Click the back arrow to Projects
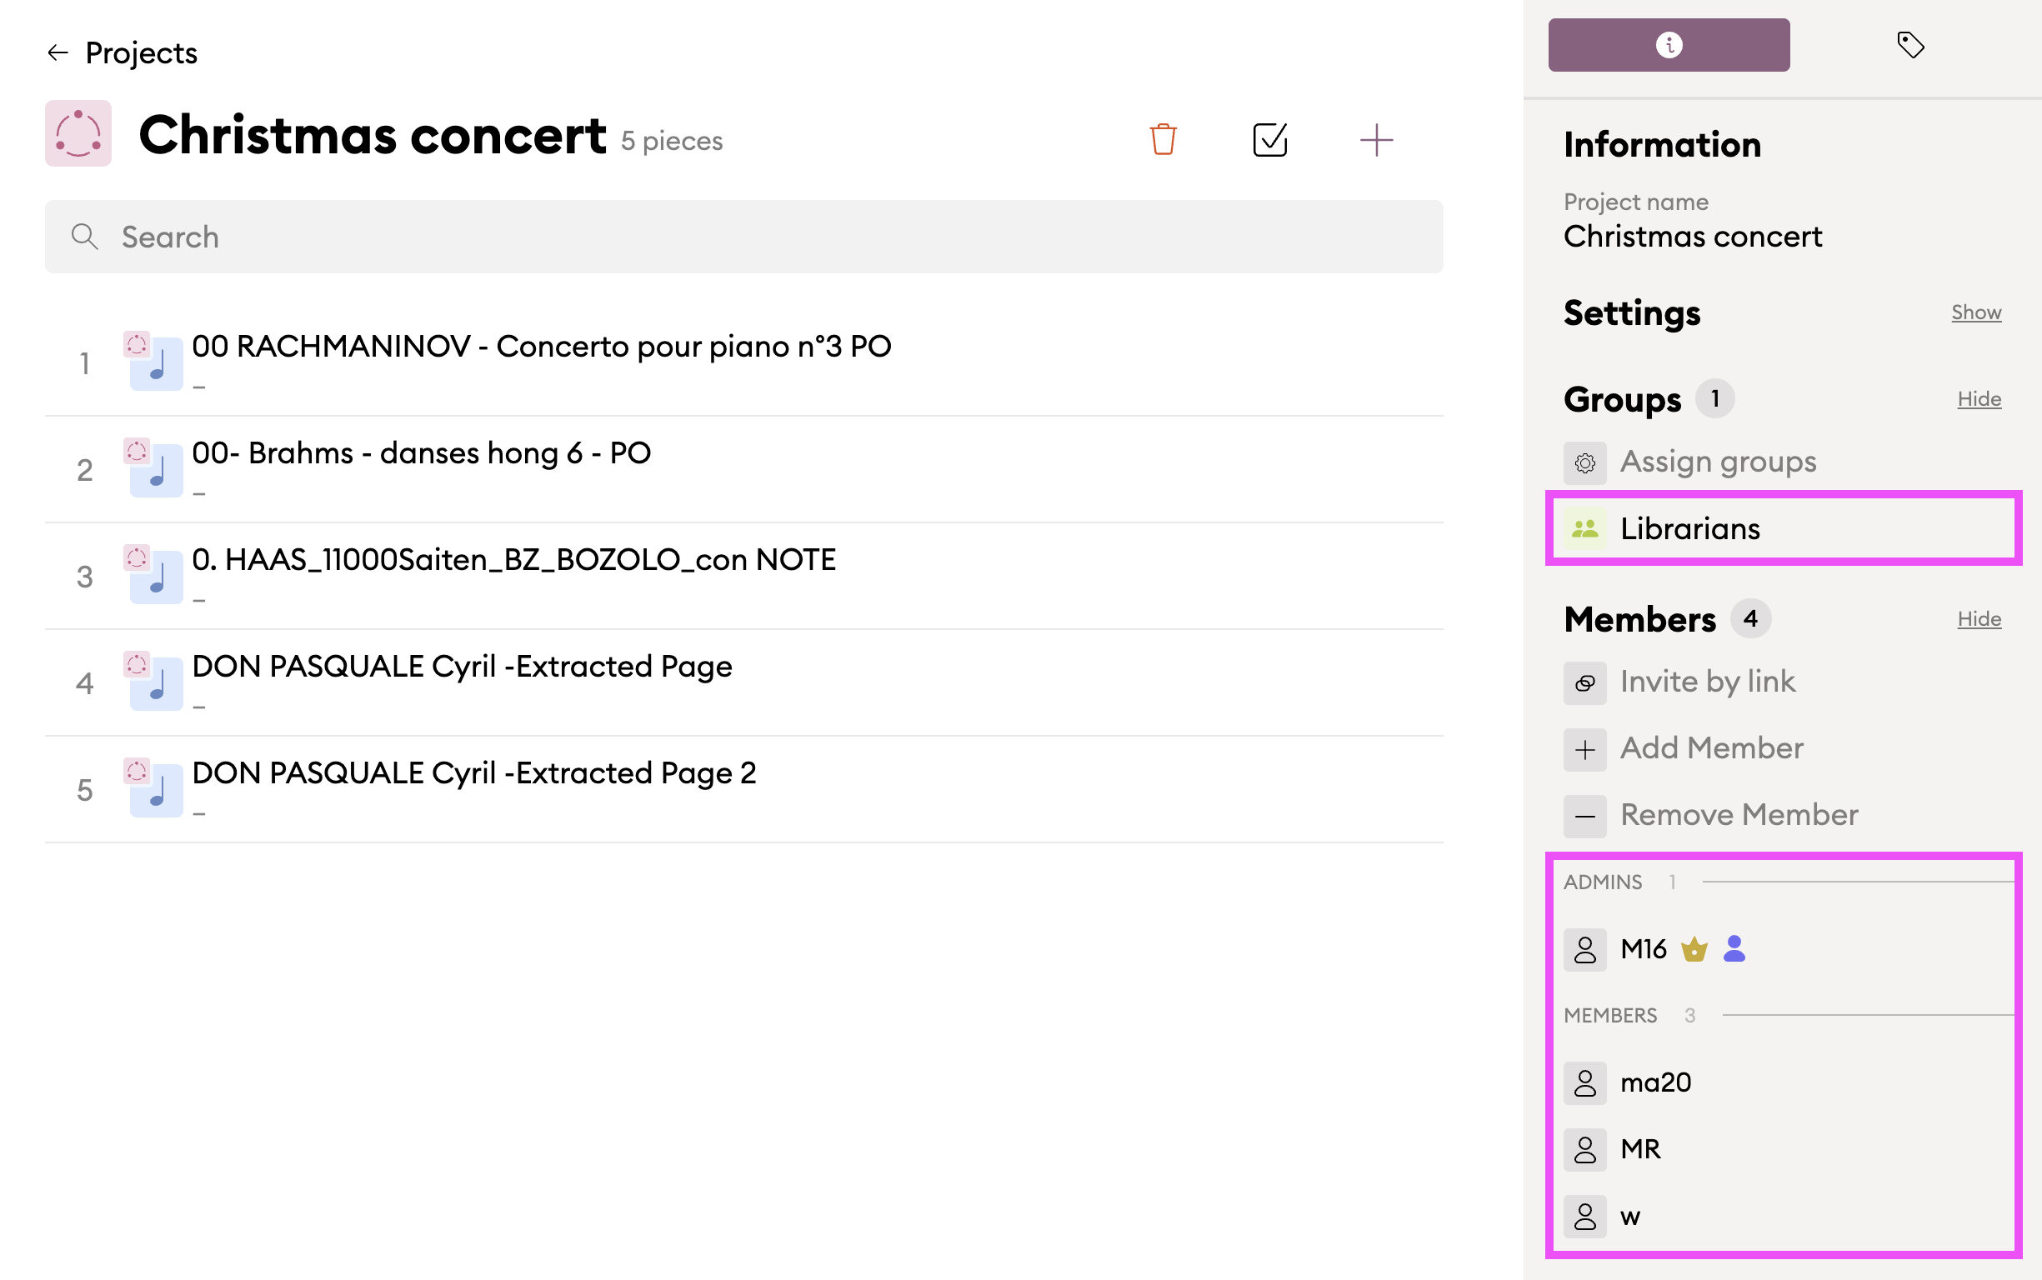 click(58, 52)
